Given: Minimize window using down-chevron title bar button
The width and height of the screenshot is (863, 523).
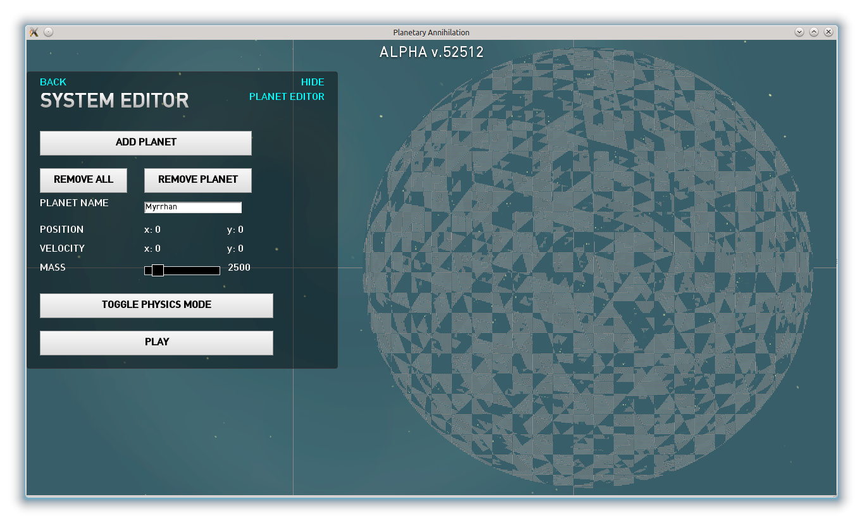Looking at the screenshot, I should [x=799, y=32].
